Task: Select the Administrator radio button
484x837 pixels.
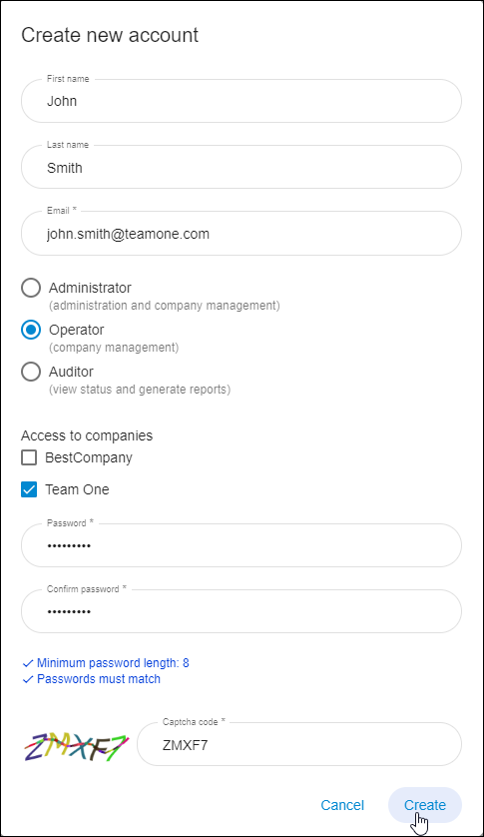Action: tap(31, 288)
